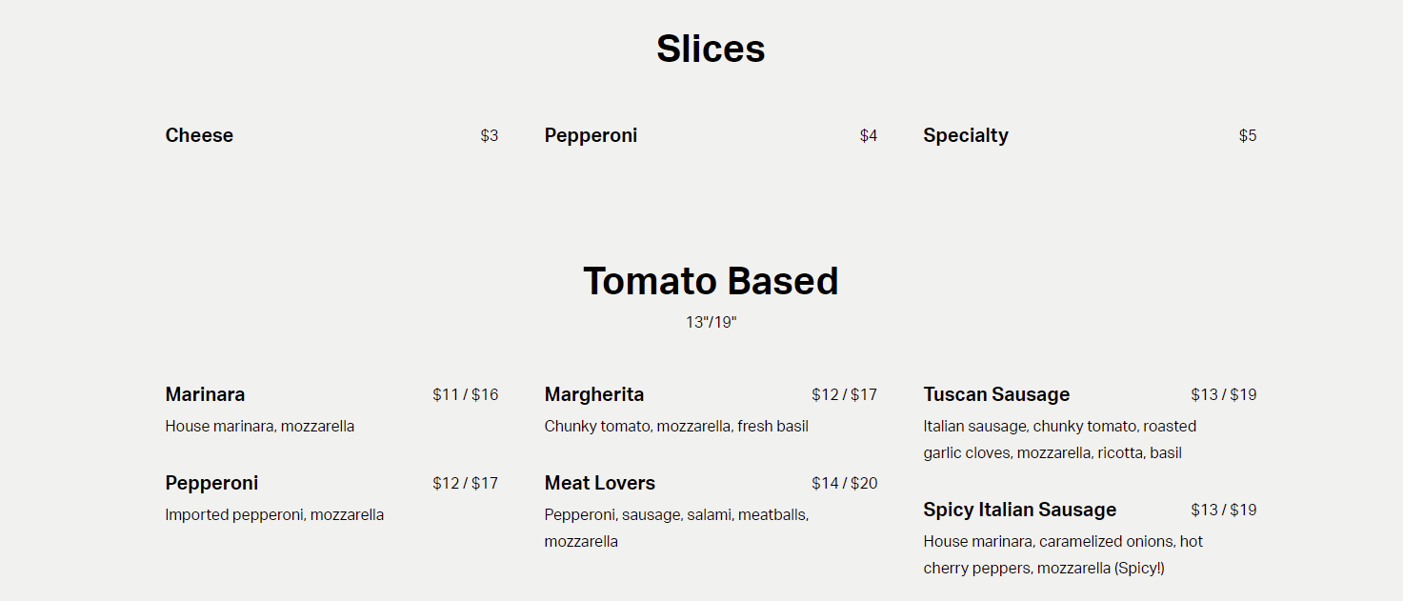Select the Tuscan Sausage pizza title
The image size is (1403, 601).
point(995,394)
